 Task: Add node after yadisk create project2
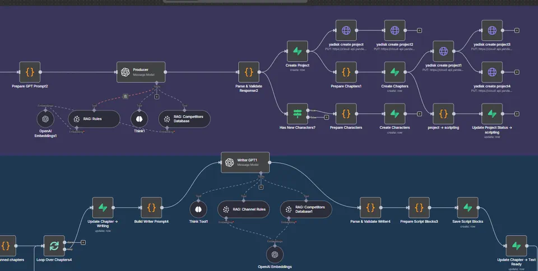419,30
